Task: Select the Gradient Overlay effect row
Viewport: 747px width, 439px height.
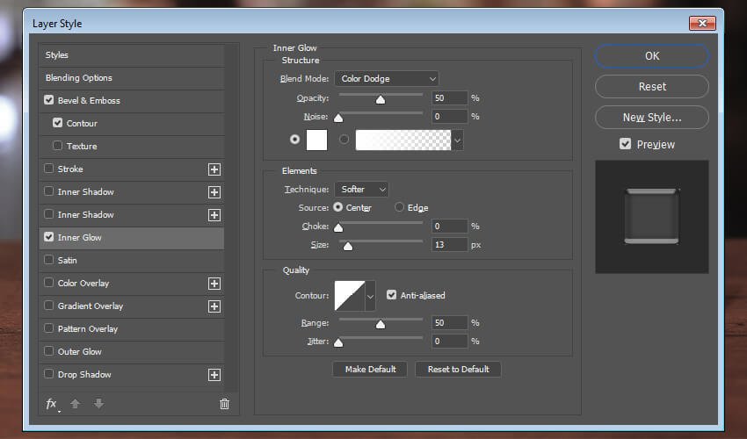Action: [132, 306]
